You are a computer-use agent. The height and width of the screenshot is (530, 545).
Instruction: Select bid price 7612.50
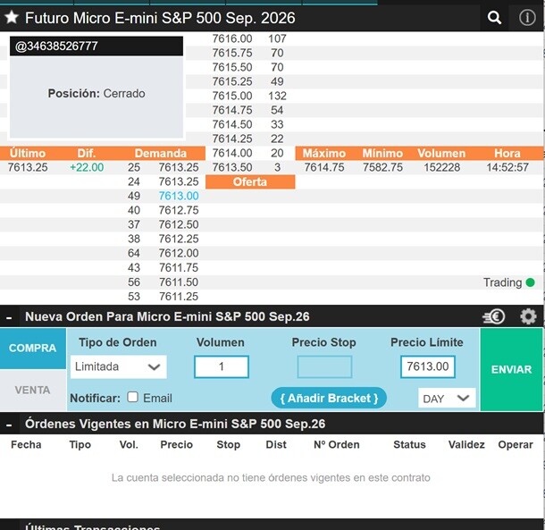(179, 224)
